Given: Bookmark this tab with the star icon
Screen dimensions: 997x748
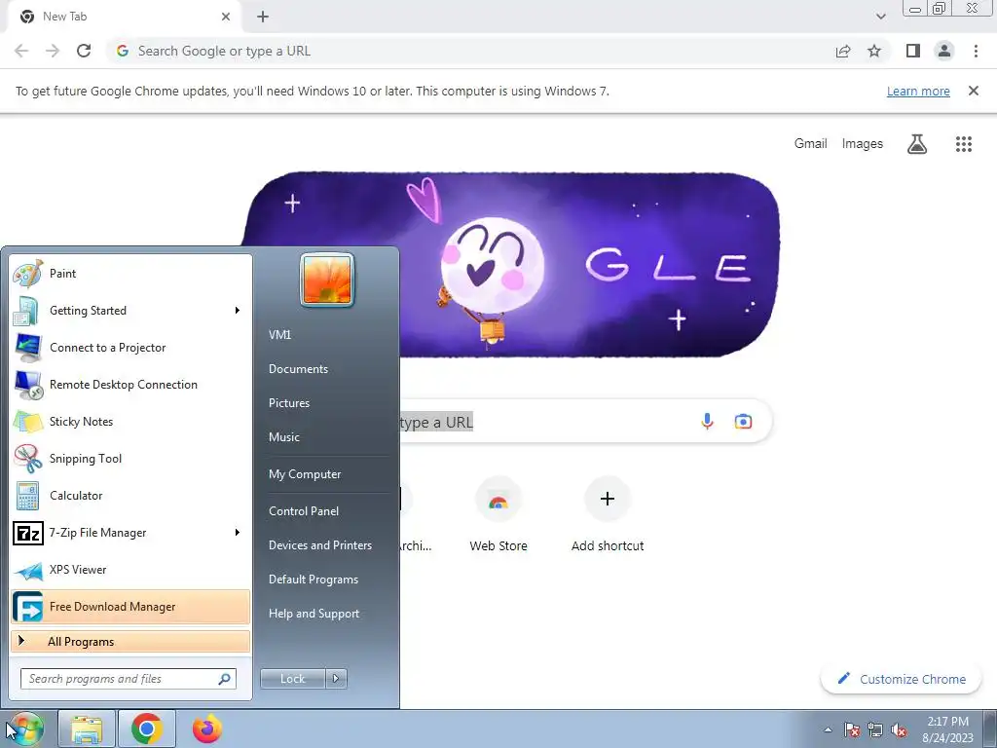Looking at the screenshot, I should pos(874,51).
